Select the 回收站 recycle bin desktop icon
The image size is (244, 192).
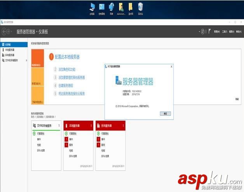pyautogui.click(x=140, y=9)
